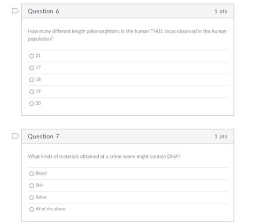Select answer 21 for Question 6
256x224 pixels.
coord(31,56)
